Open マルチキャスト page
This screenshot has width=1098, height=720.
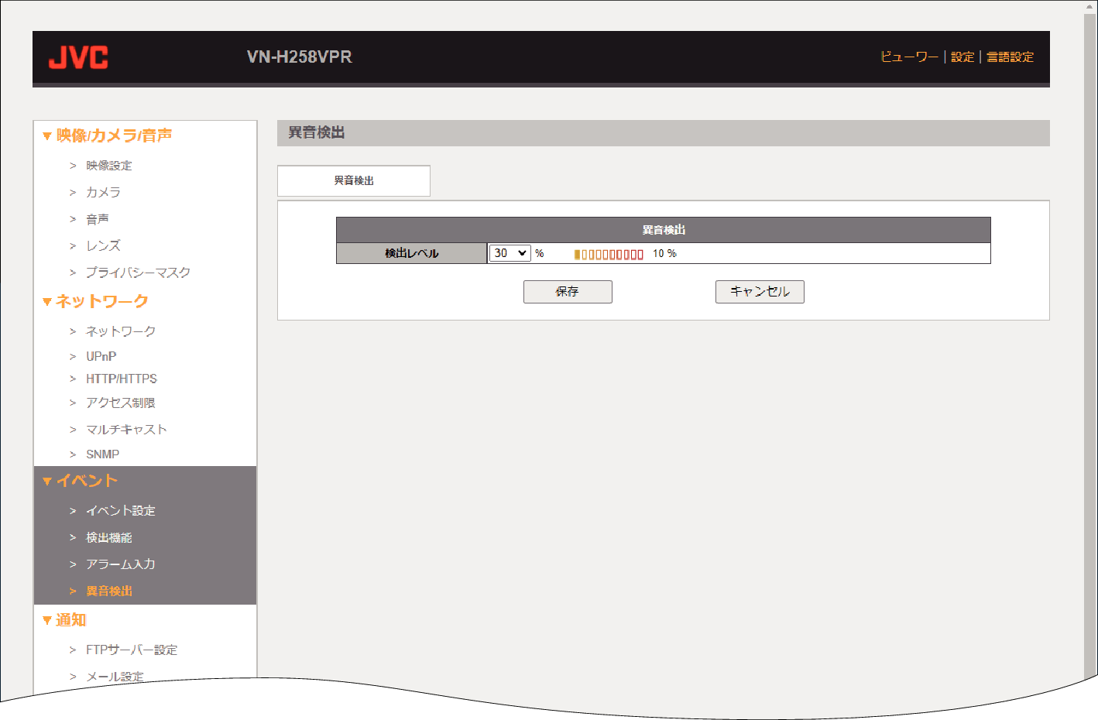[x=126, y=430]
